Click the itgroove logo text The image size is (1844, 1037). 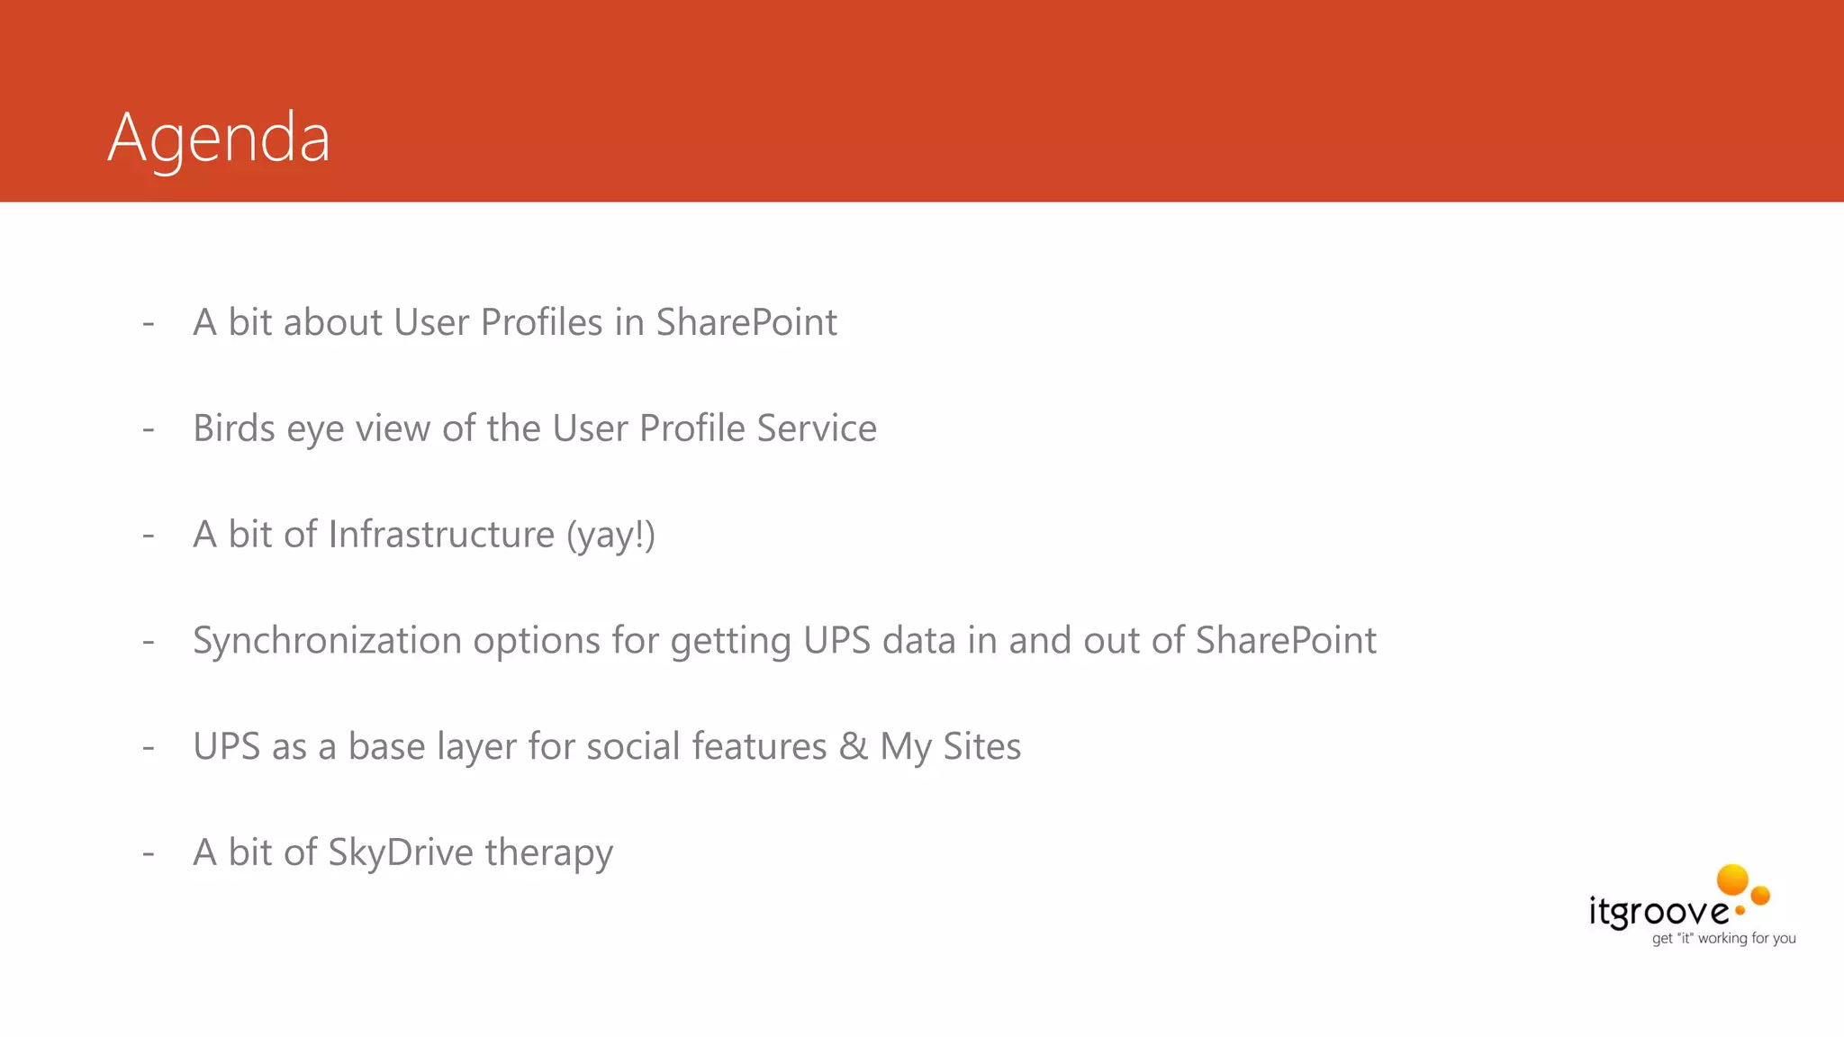click(x=1658, y=912)
